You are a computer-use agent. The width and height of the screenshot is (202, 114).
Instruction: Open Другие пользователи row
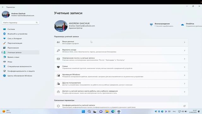(121, 84)
